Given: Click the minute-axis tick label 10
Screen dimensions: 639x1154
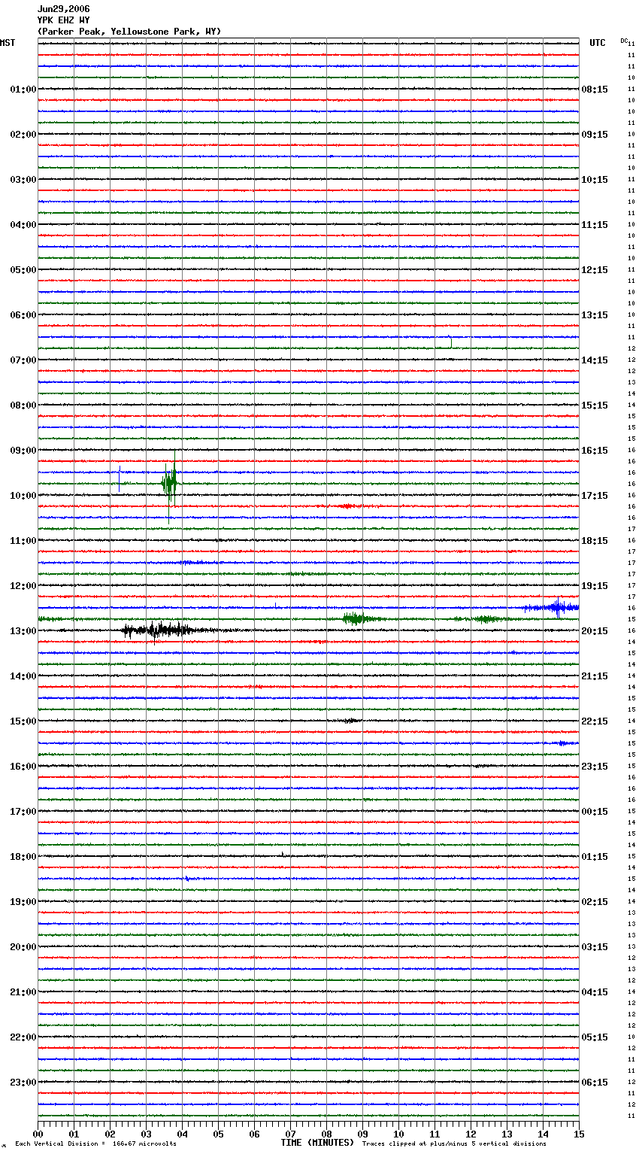Looking at the screenshot, I should [x=398, y=1134].
